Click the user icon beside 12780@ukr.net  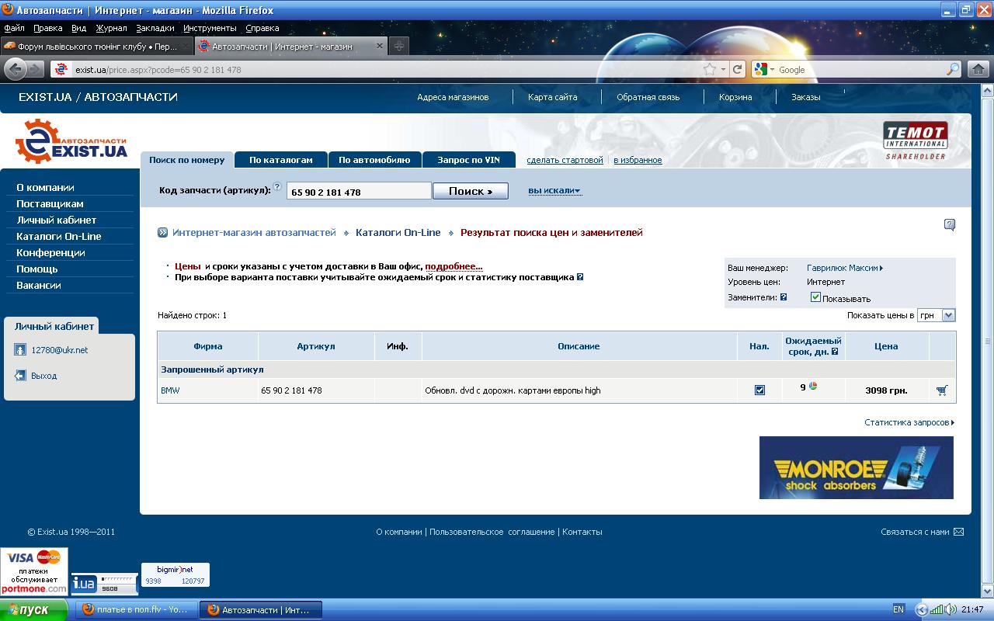20,350
